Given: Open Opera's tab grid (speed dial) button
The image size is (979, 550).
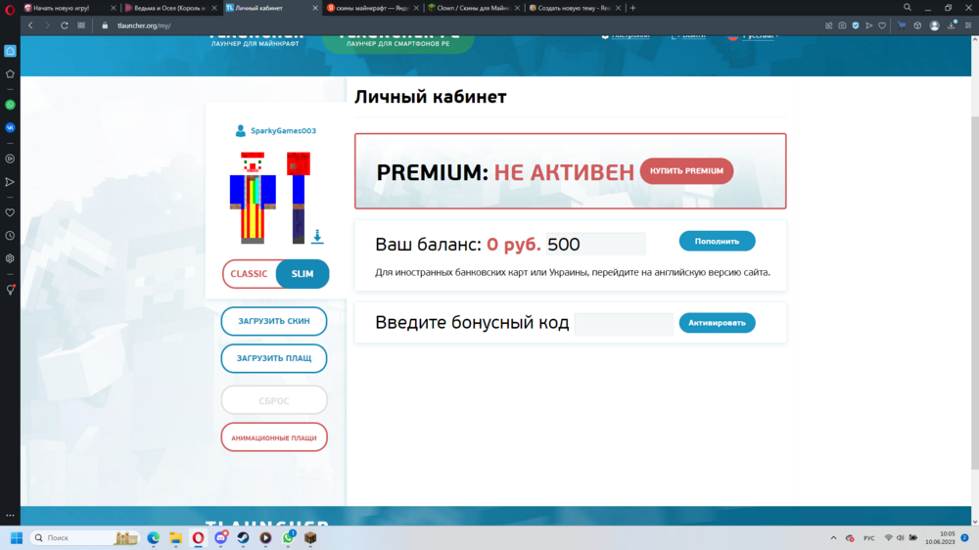Looking at the screenshot, I should pos(81,25).
